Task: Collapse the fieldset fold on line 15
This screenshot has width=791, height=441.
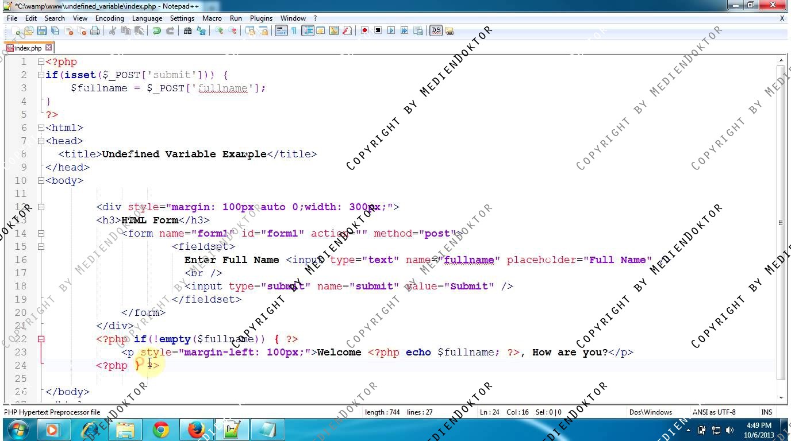Action: (41, 247)
